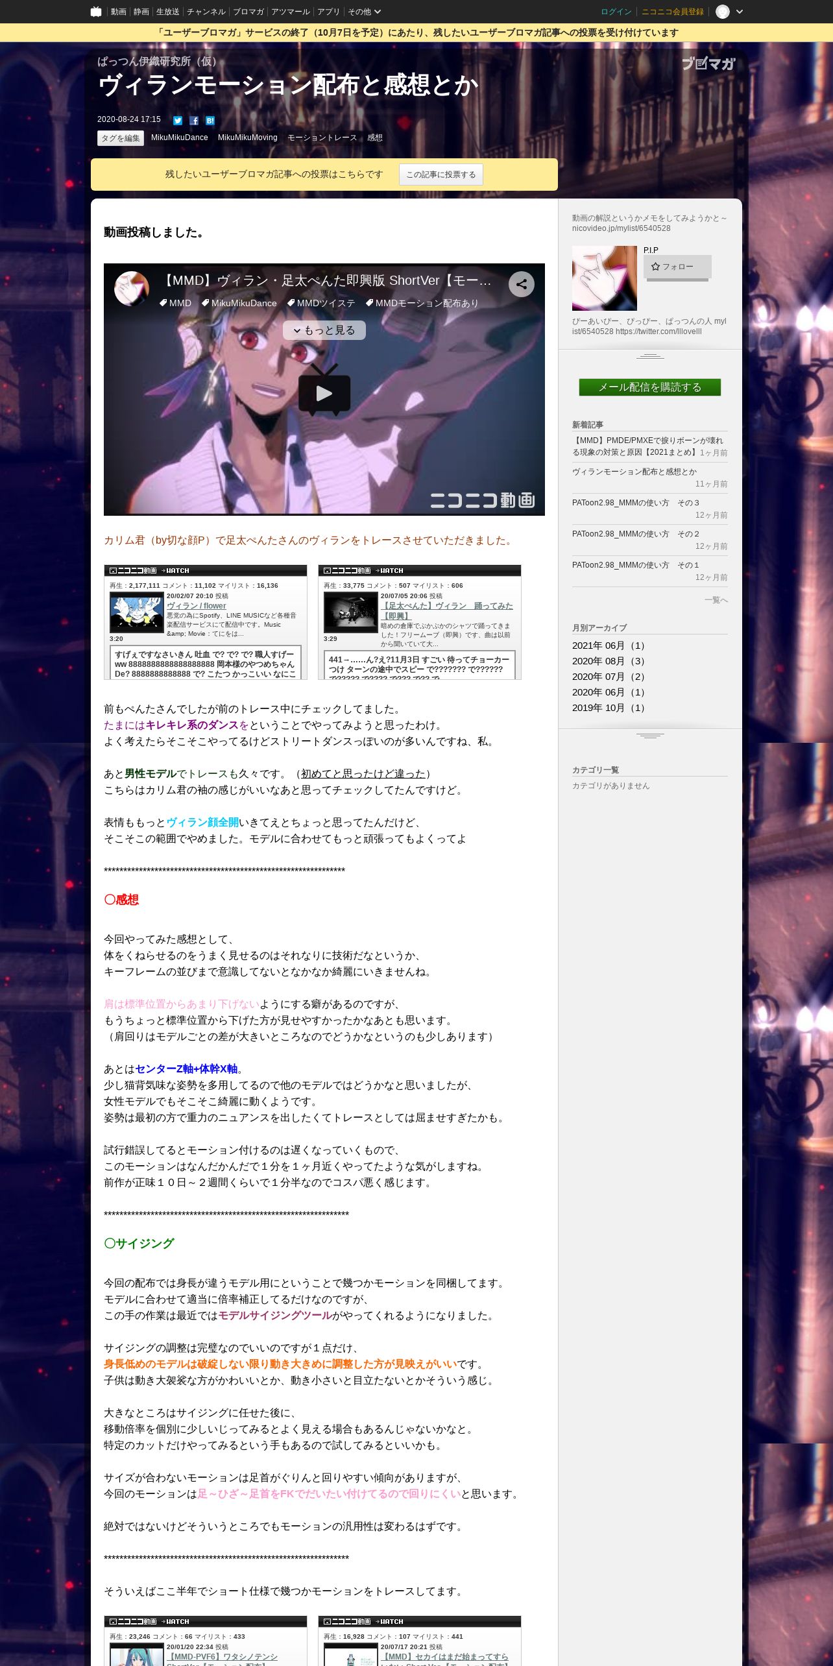This screenshot has height=1666, width=833.
Task: Click the Niconico TV logo icon
Action: [x=96, y=12]
